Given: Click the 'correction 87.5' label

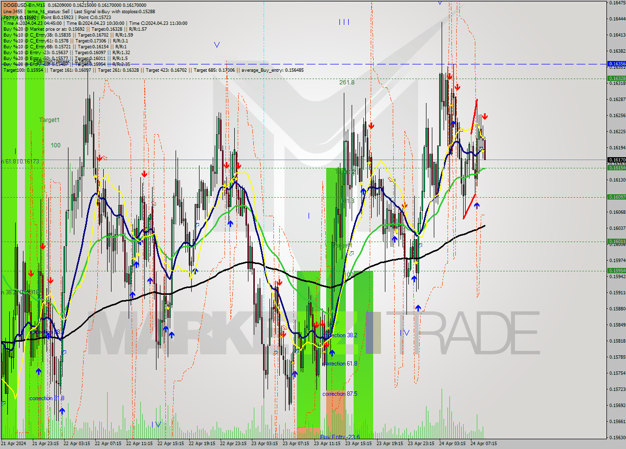Looking at the screenshot, I should tap(340, 394).
